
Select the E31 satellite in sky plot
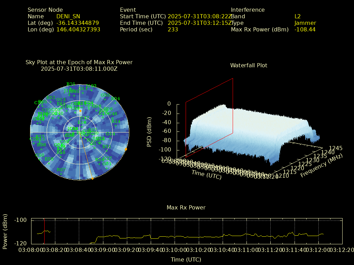pyautogui.click(x=107, y=147)
